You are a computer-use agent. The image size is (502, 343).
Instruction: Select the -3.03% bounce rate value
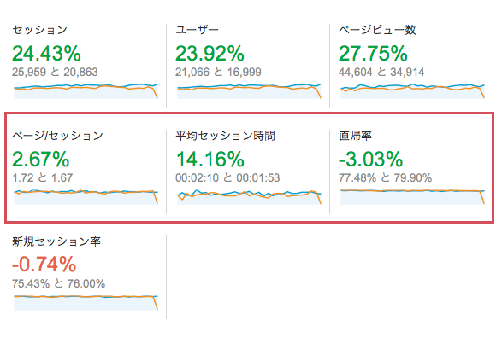coord(371,159)
